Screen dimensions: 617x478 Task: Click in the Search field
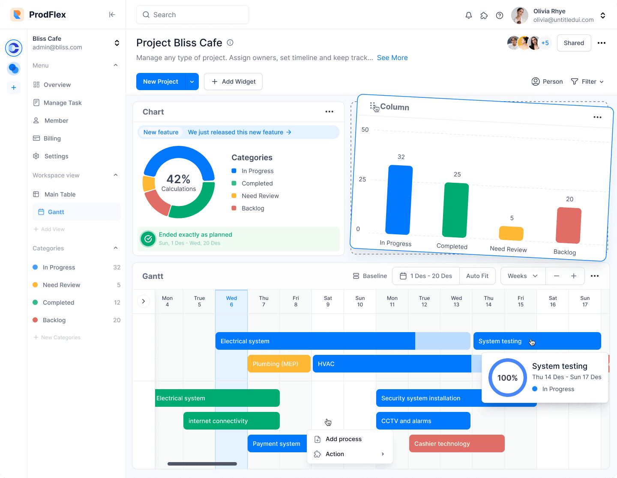coord(192,15)
